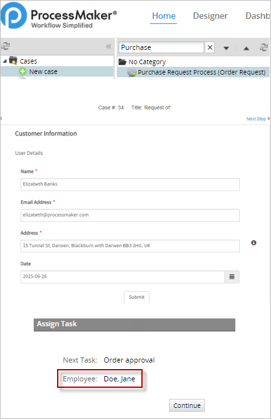Select the Purchase Request Process gear icon

[132, 73]
